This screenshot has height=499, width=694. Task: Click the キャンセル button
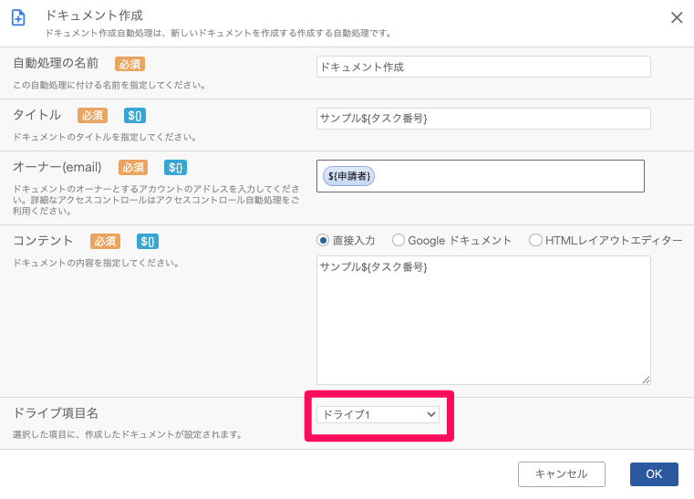pos(561,474)
